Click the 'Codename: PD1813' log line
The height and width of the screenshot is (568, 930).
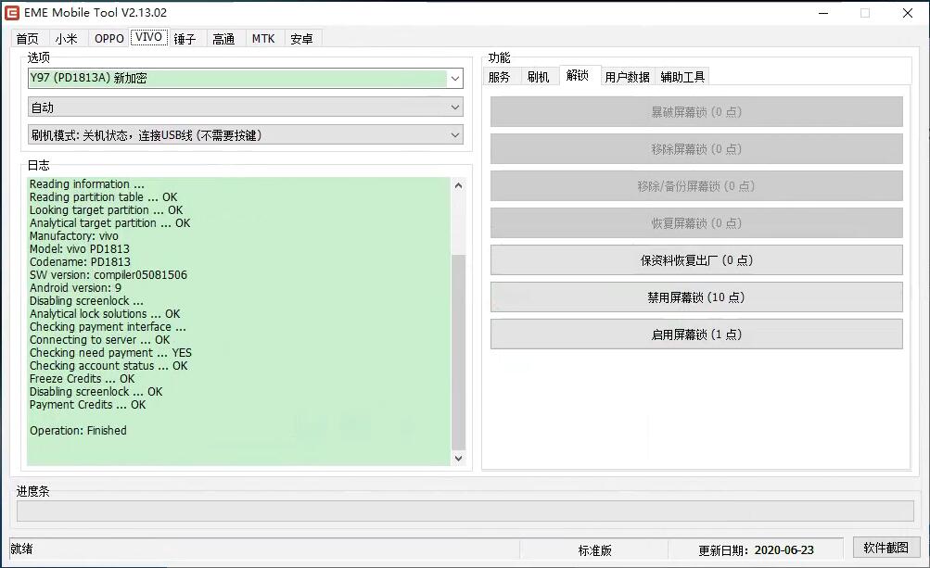coord(80,262)
